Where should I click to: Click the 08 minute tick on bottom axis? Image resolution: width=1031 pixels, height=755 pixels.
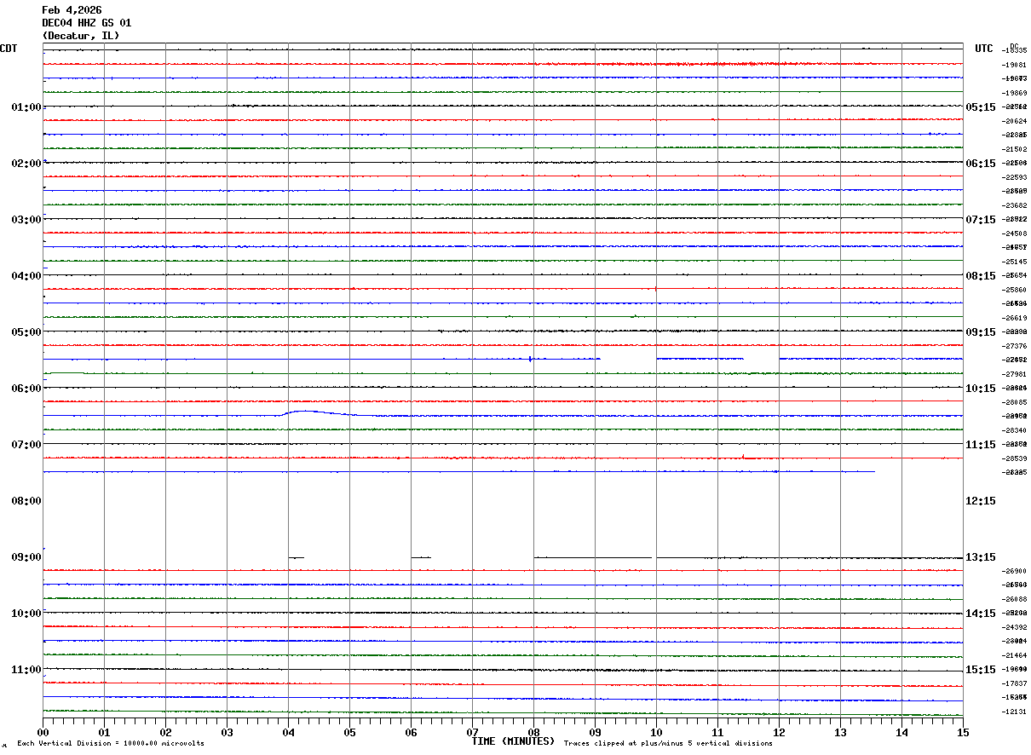pyautogui.click(x=533, y=732)
